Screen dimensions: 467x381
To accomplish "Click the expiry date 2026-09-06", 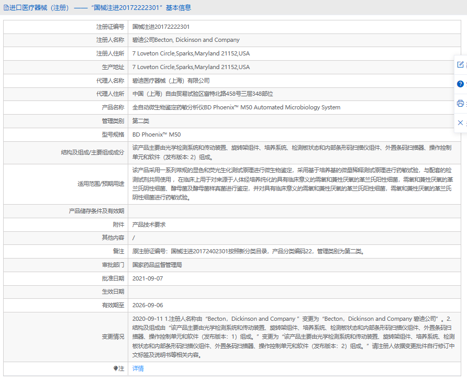I will 148,306.
